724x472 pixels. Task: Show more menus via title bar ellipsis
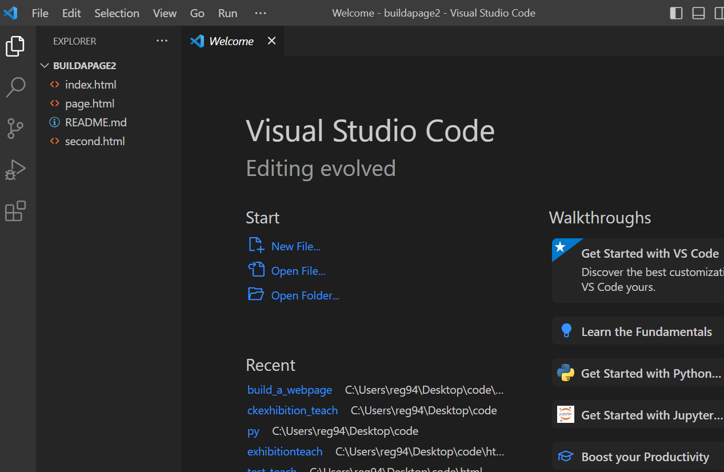click(x=261, y=13)
